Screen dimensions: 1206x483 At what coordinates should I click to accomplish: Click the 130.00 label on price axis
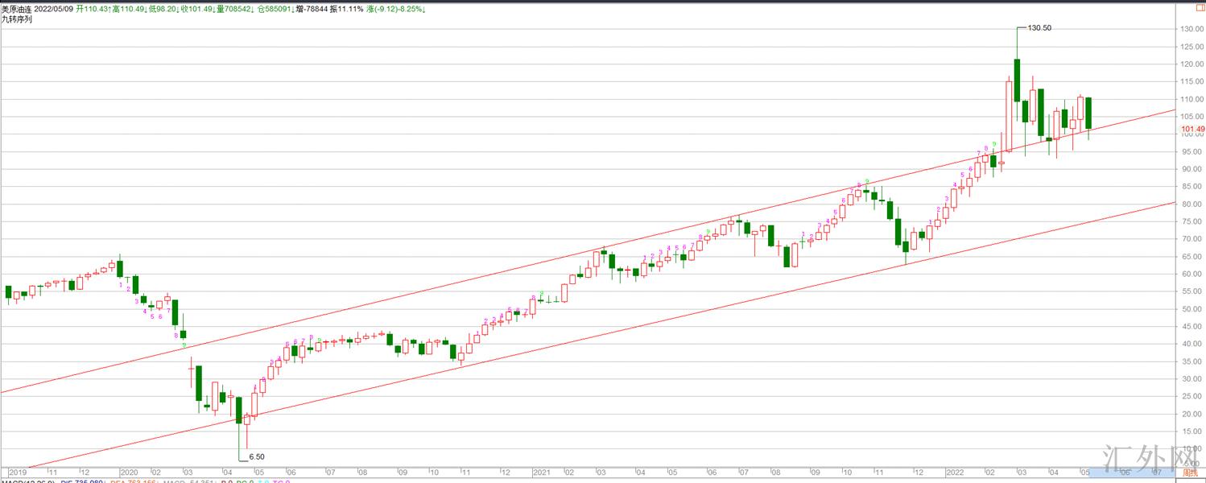(x=1192, y=29)
